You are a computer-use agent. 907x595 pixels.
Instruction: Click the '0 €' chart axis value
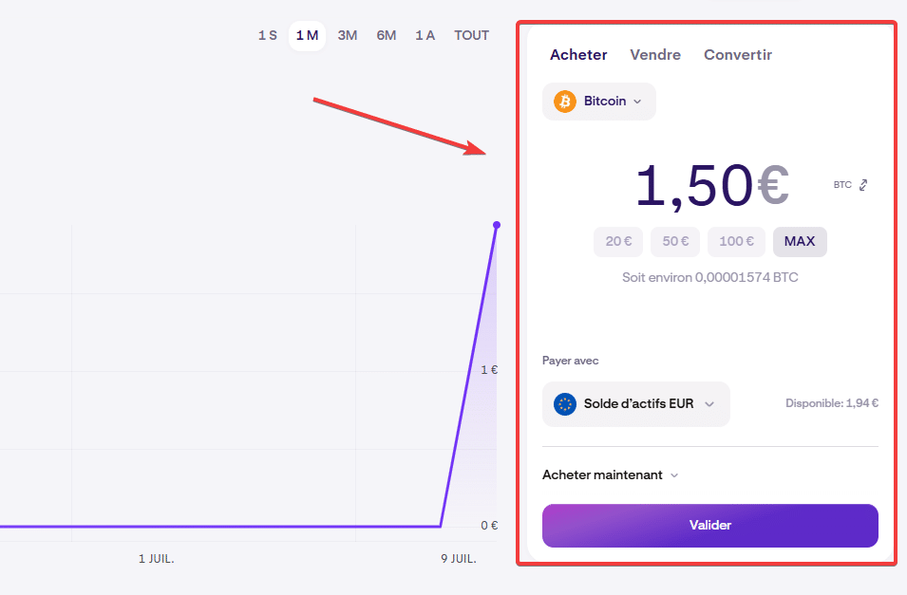[489, 526]
